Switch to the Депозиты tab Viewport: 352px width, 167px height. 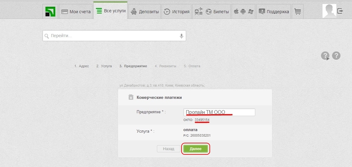click(x=144, y=12)
